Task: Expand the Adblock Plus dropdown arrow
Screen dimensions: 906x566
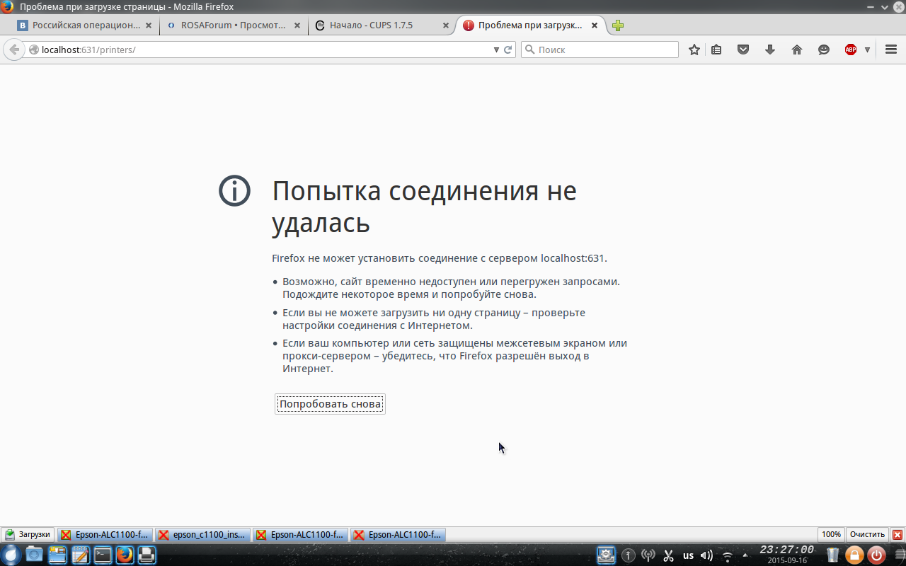Action: point(867,50)
